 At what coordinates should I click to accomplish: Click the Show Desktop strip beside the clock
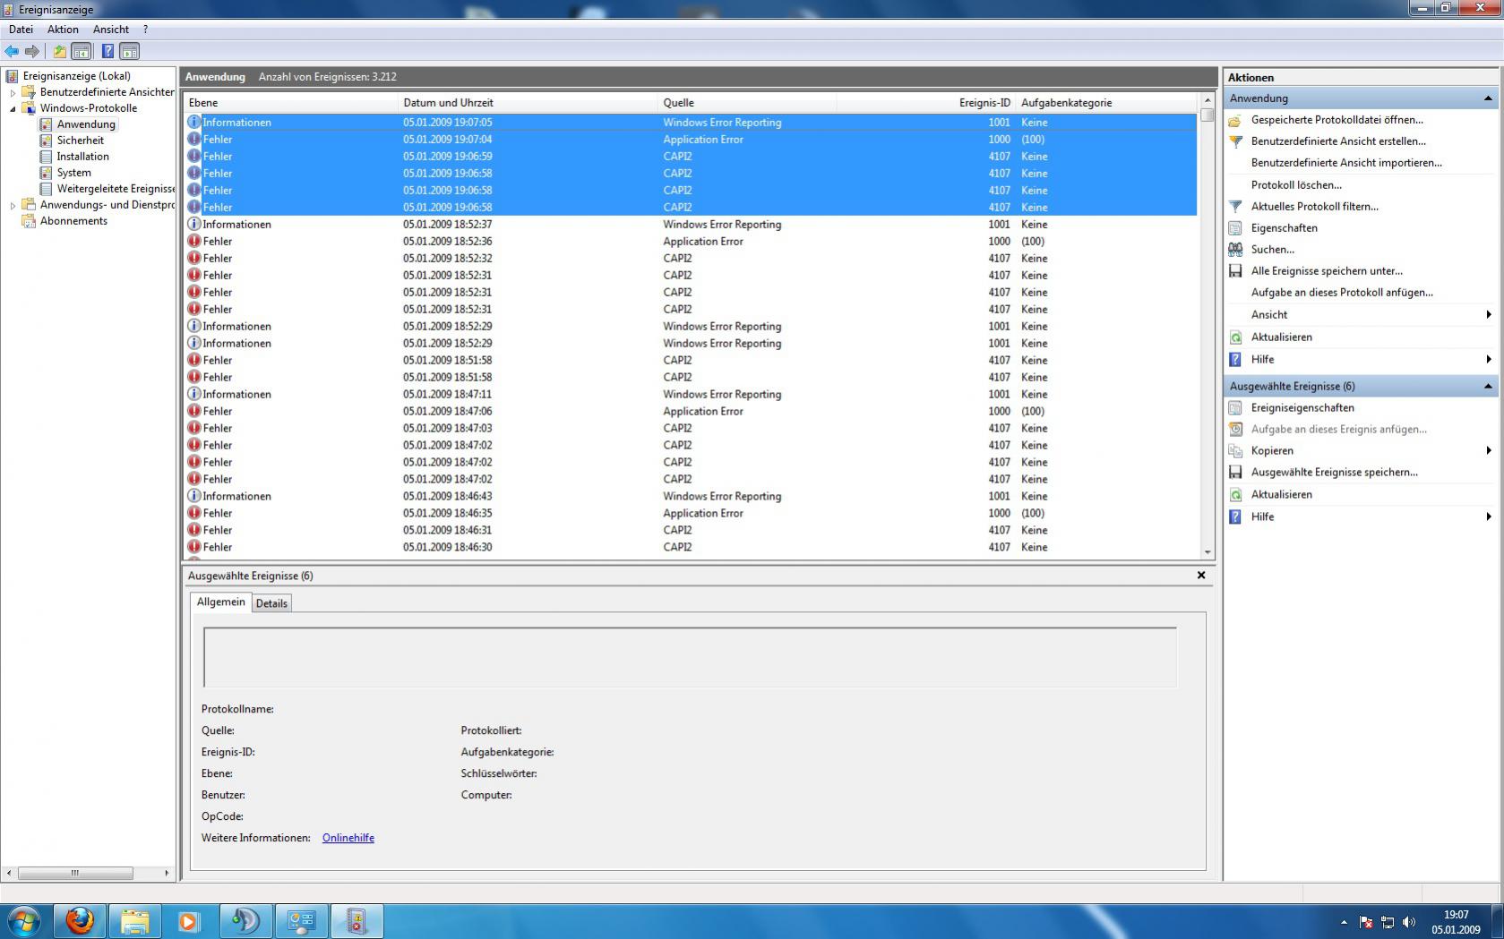pyautogui.click(x=1497, y=921)
